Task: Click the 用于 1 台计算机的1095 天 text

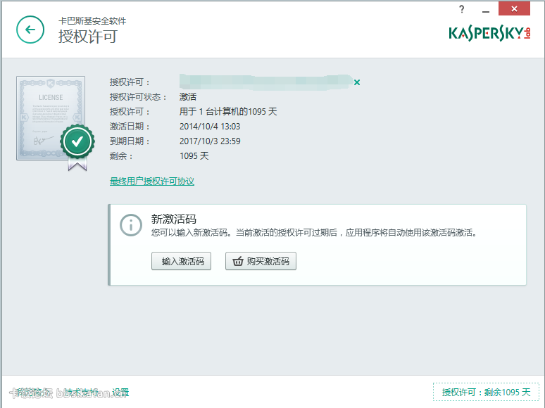Action: click(x=228, y=111)
